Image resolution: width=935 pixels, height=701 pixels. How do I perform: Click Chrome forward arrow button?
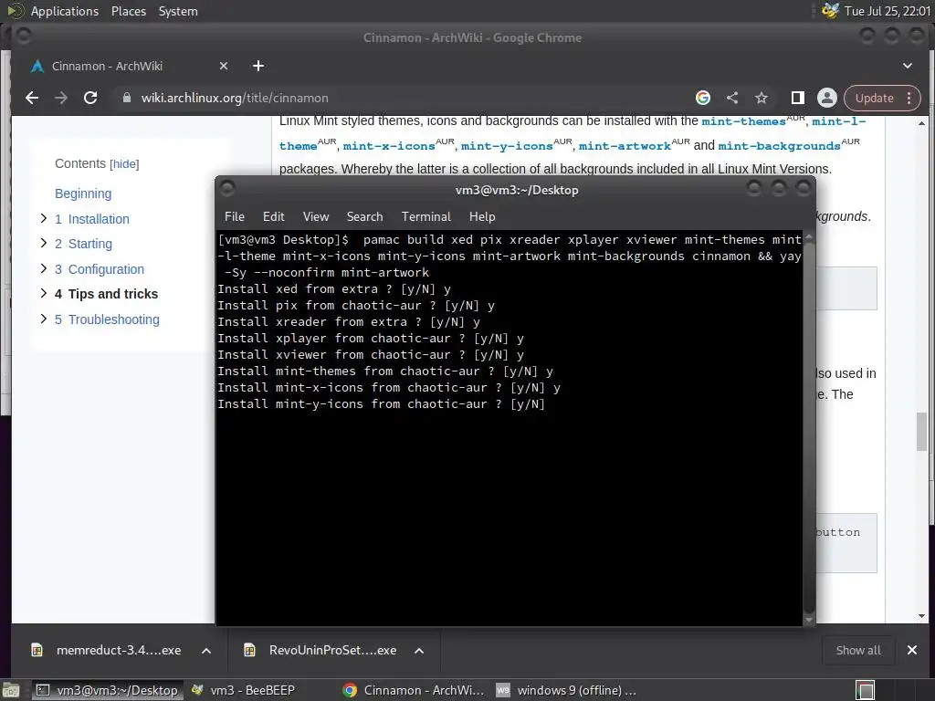tap(61, 98)
